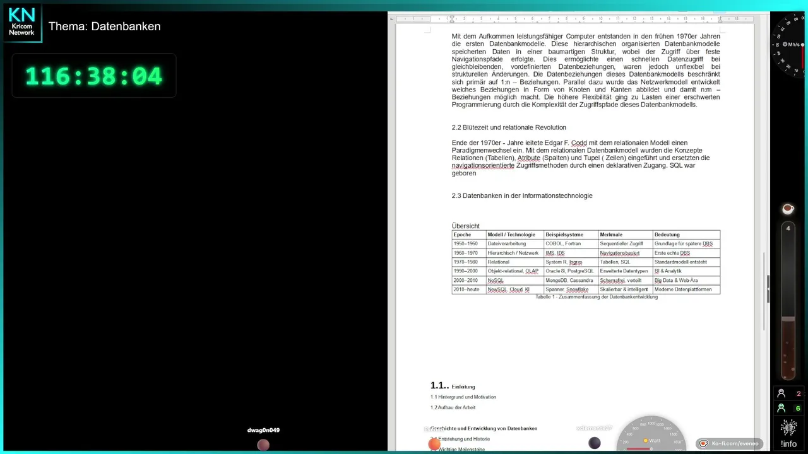Click the 'Thema: Datenbanken' stream title

[105, 26]
